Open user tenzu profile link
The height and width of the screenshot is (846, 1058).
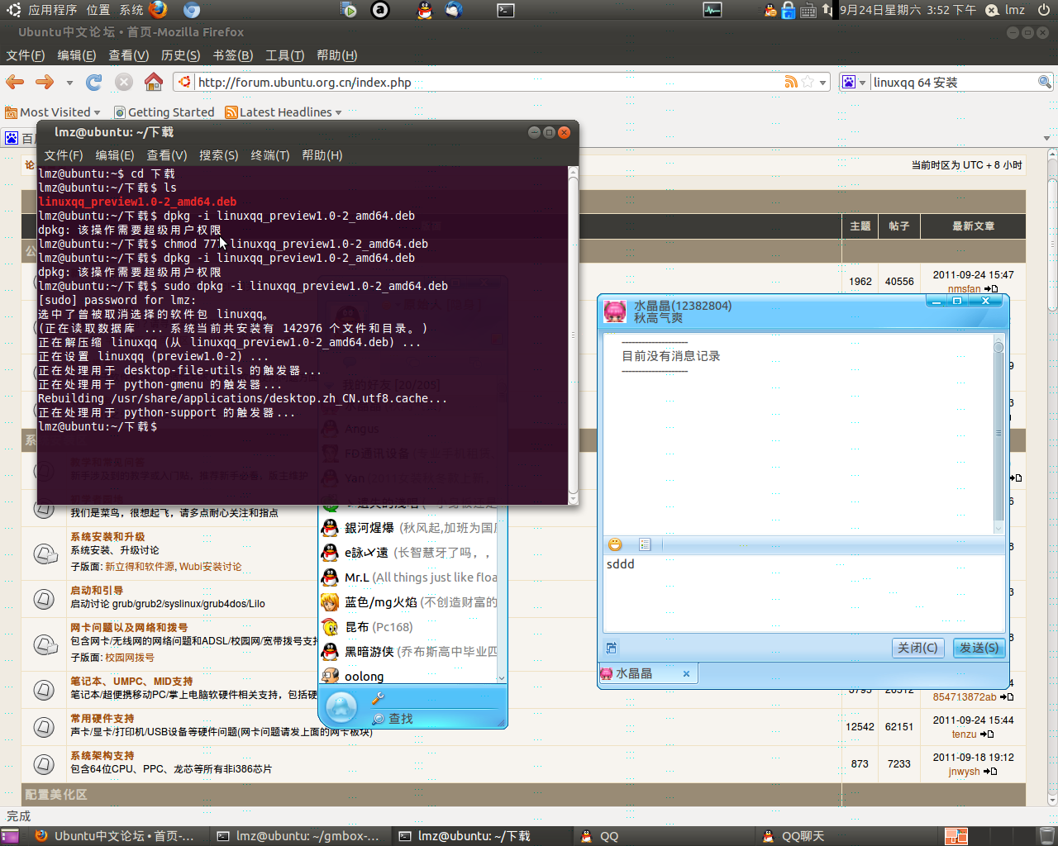[x=964, y=734]
